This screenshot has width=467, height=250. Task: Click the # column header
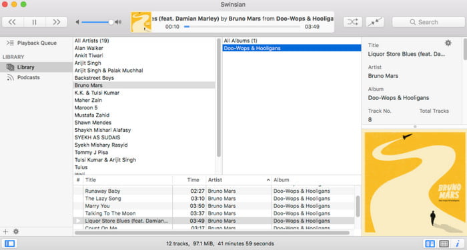[78, 180]
